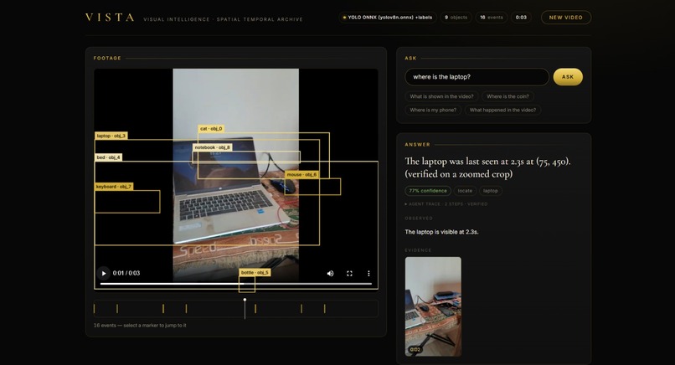Click the VISTA logo
The height and width of the screenshot is (365, 675).
110,18
